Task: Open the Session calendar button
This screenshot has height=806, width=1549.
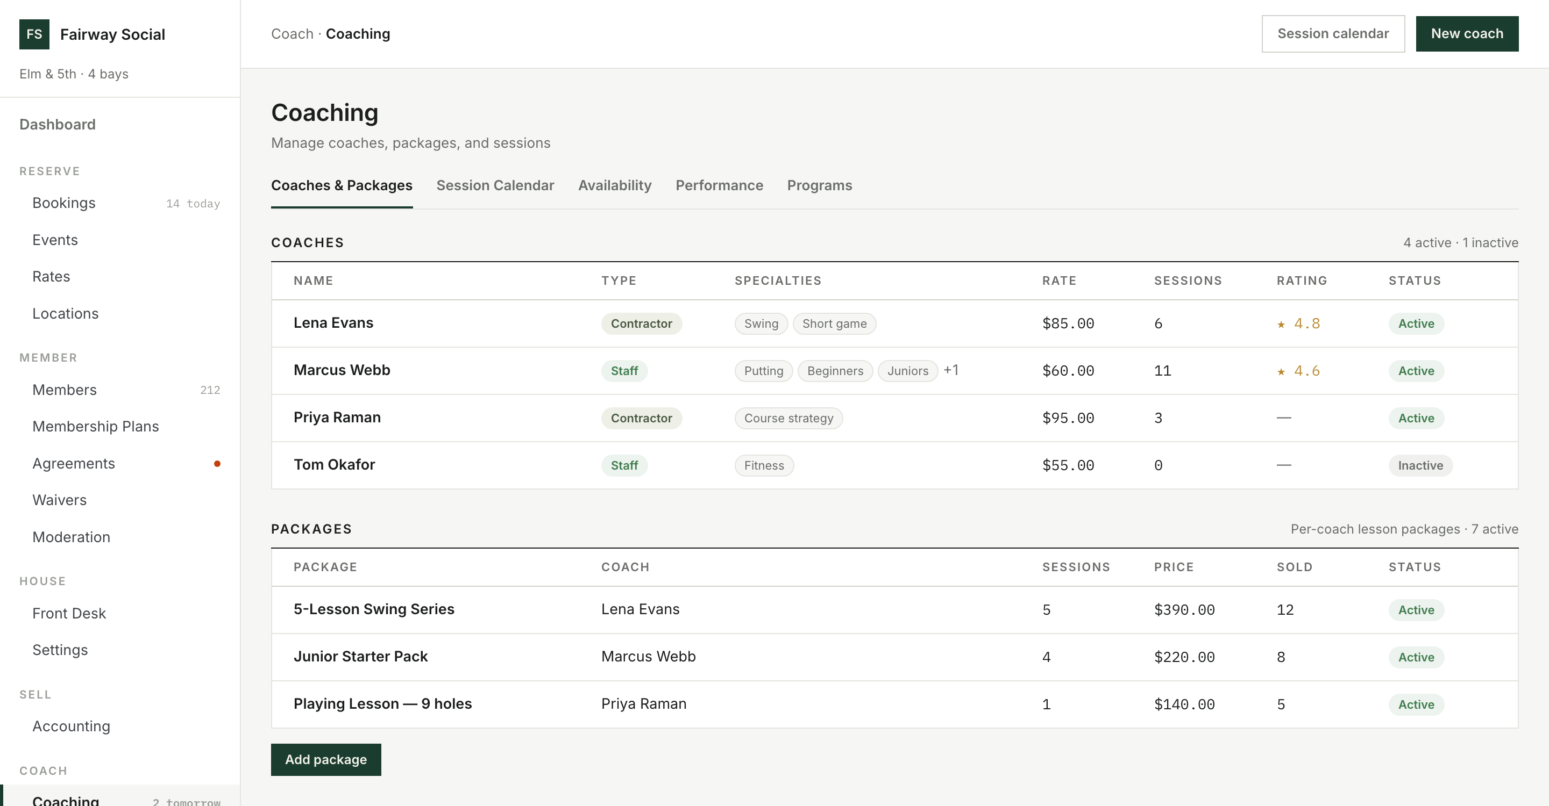Action: (x=1333, y=34)
